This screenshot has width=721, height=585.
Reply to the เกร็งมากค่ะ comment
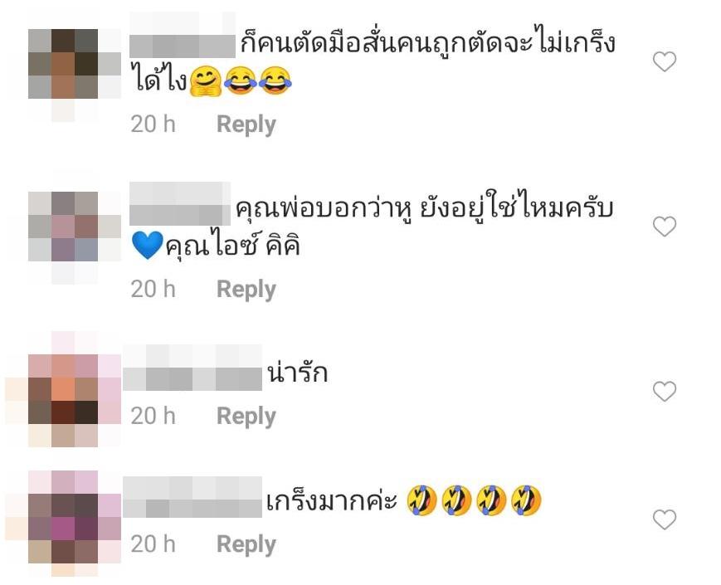tap(246, 544)
